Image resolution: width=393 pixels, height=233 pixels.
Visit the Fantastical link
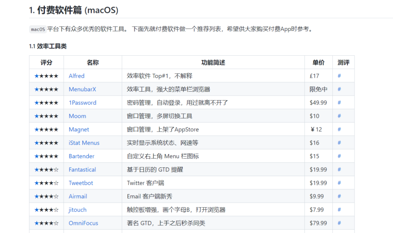coord(82,170)
